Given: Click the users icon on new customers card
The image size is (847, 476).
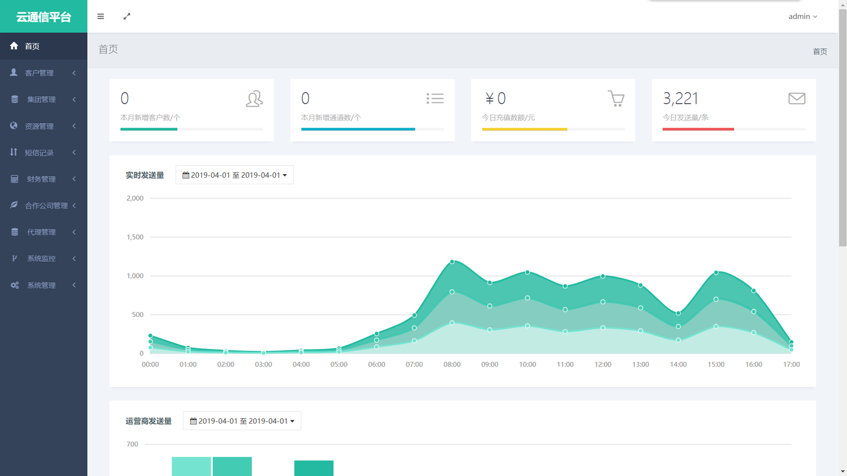Looking at the screenshot, I should coord(254,99).
